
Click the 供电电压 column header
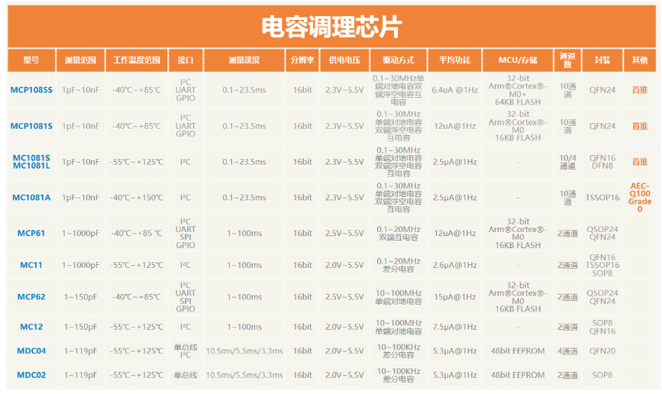pos(344,60)
